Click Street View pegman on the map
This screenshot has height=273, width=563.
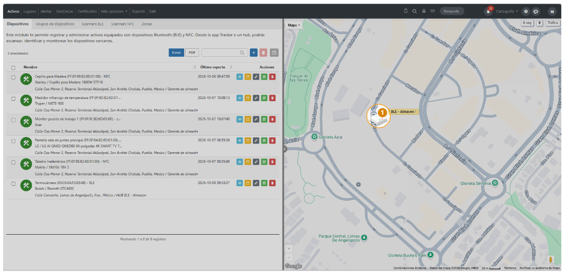[x=551, y=259]
